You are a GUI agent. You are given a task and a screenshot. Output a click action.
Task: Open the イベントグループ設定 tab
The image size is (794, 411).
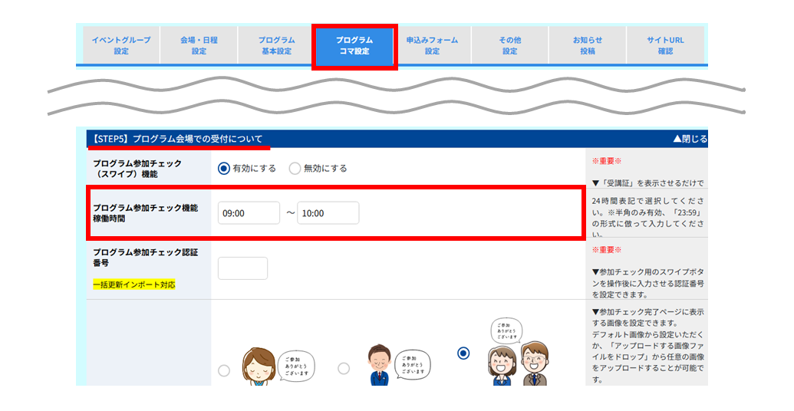pyautogui.click(x=121, y=45)
